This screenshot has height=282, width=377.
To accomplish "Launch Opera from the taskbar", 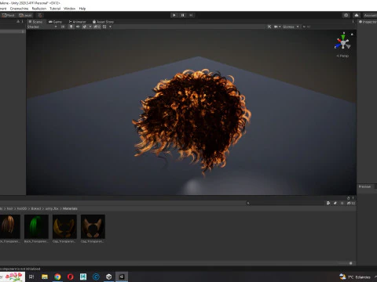I will point(70,277).
